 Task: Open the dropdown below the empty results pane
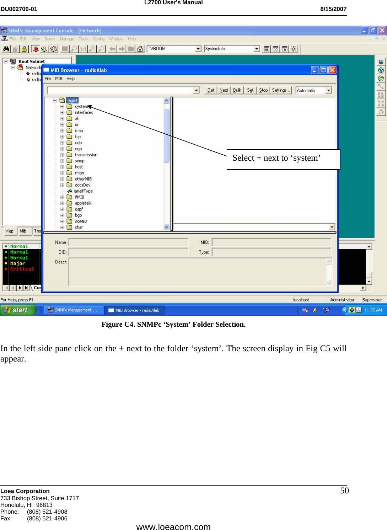[x=332, y=227]
